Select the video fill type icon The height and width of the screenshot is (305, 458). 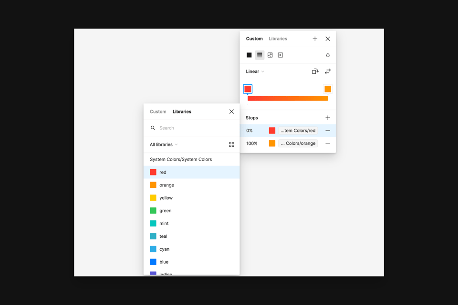point(281,55)
